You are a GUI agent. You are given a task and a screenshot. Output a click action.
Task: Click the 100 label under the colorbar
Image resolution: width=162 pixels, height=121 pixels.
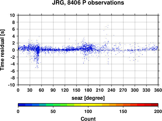point(88,112)
